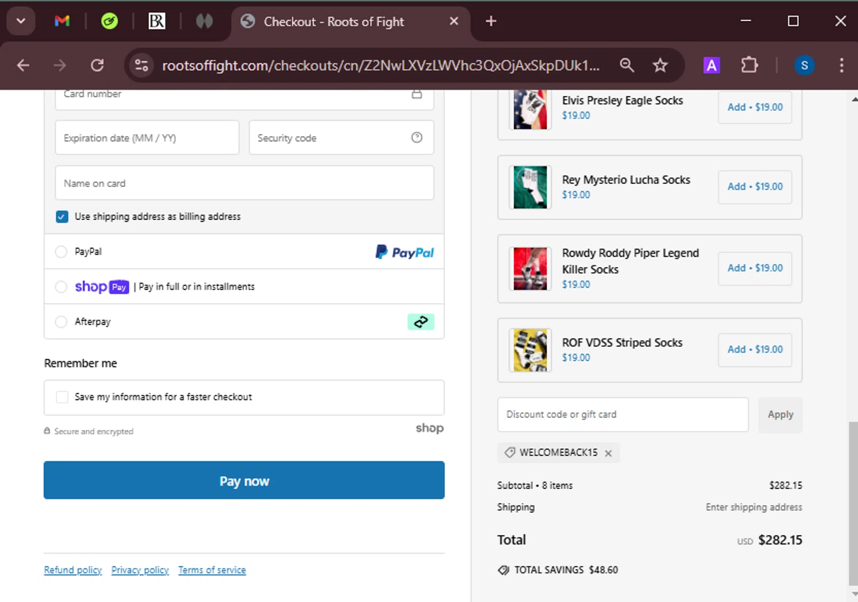This screenshot has width=858, height=602.
Task: Click the page vertical scrollbar thumb
Action: 853,504
